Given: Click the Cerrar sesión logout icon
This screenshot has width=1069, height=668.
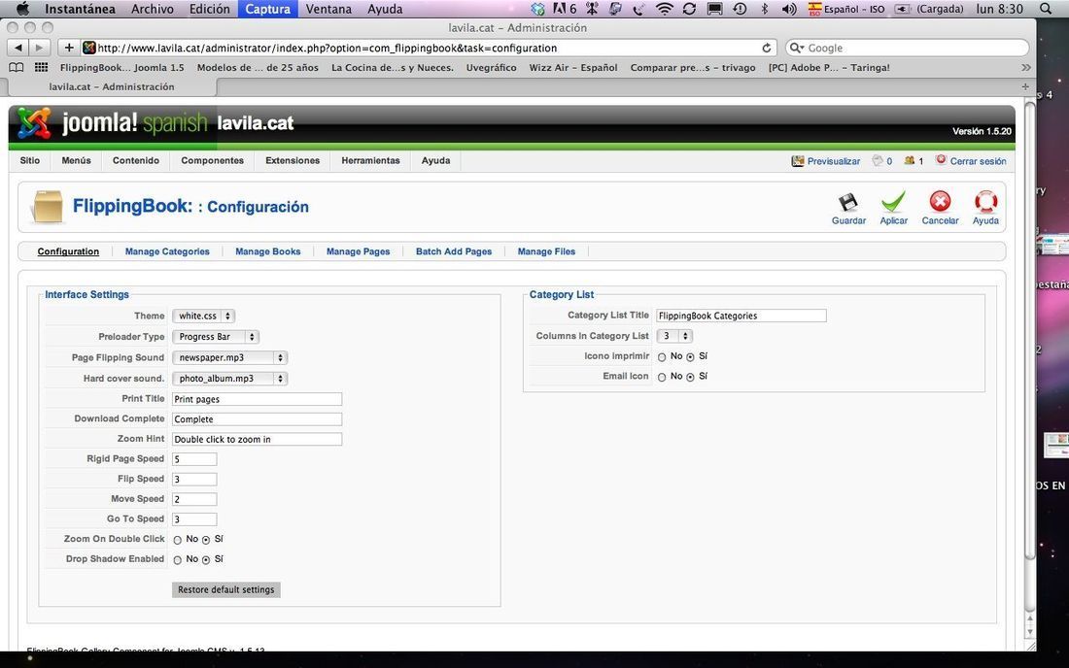Looking at the screenshot, I should coord(941,160).
